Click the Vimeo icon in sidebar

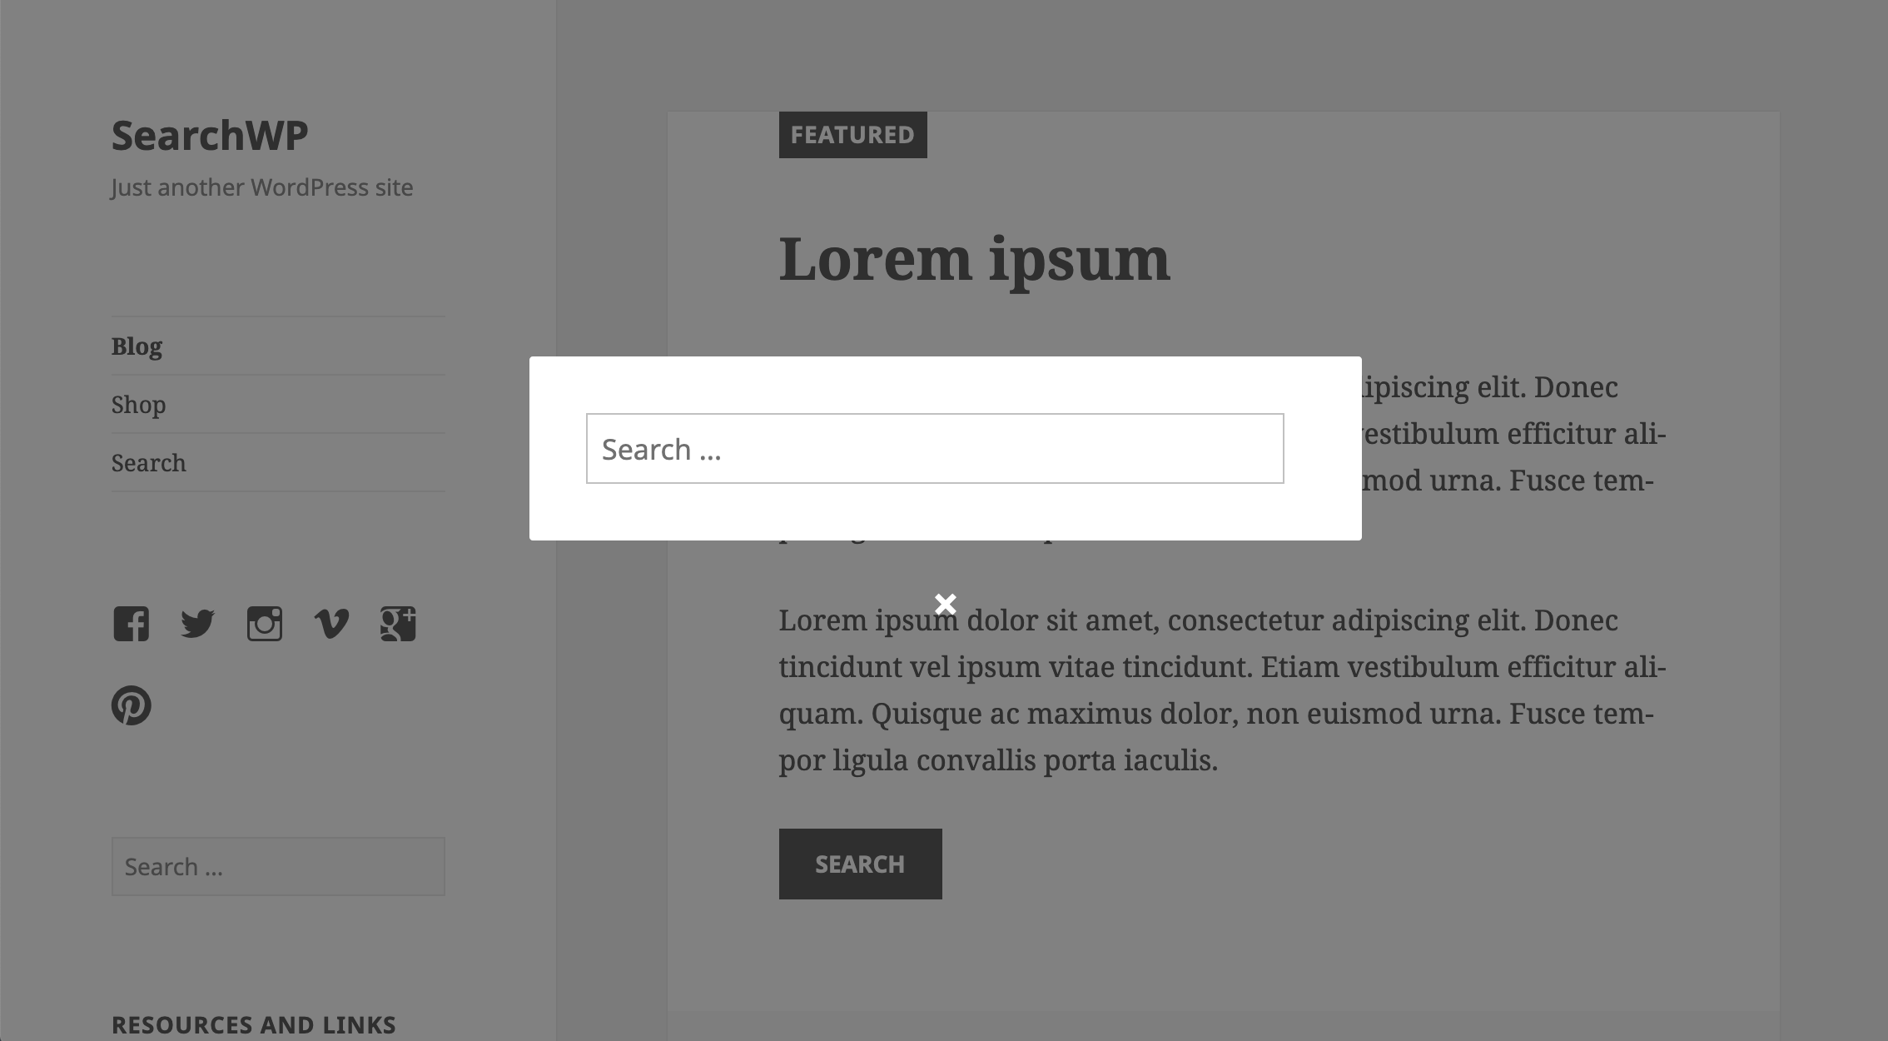point(330,623)
